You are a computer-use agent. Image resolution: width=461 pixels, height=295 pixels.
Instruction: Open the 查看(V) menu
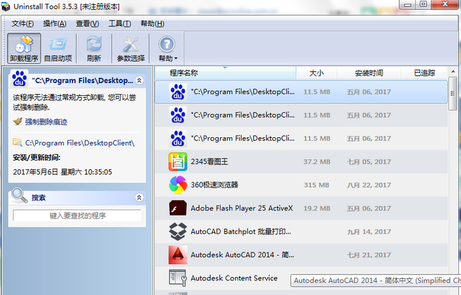[87, 23]
